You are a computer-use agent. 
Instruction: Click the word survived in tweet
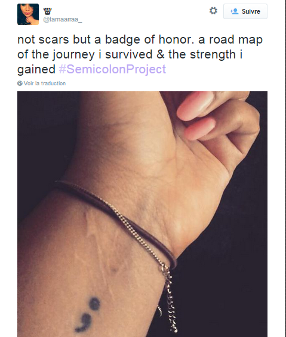[129, 54]
